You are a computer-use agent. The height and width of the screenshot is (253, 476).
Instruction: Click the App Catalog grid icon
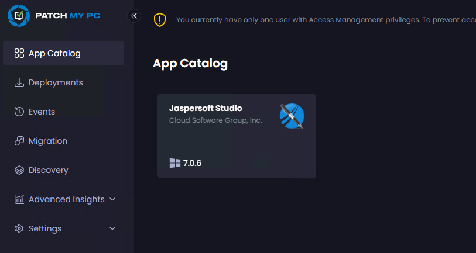pos(19,53)
